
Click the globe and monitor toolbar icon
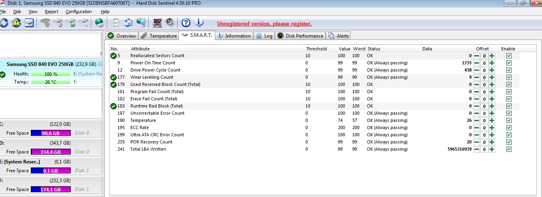coord(141,23)
